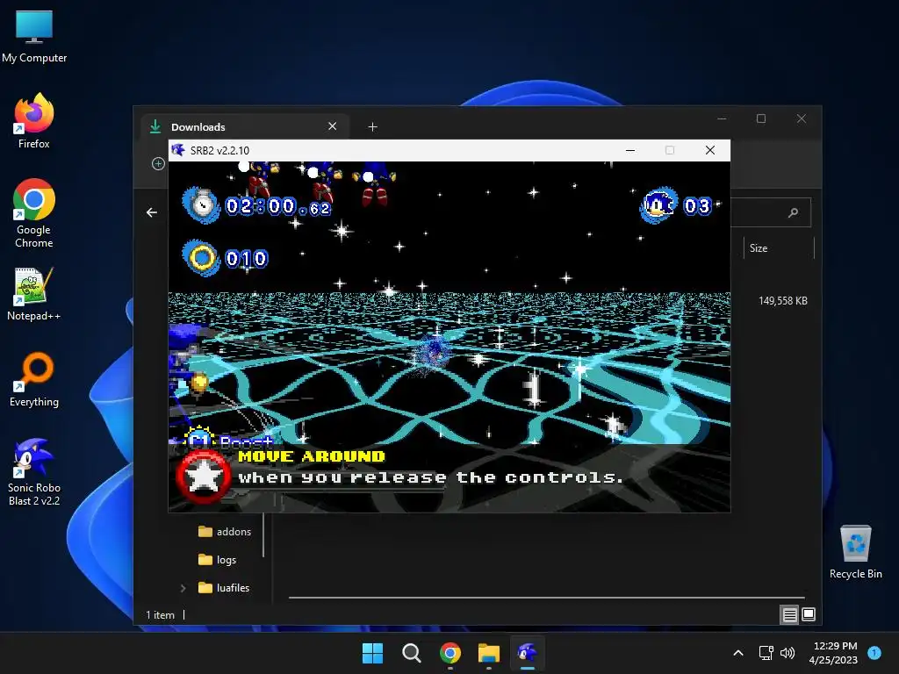
Task: Select SRB2 game icon in taskbar
Action: pyautogui.click(x=528, y=653)
